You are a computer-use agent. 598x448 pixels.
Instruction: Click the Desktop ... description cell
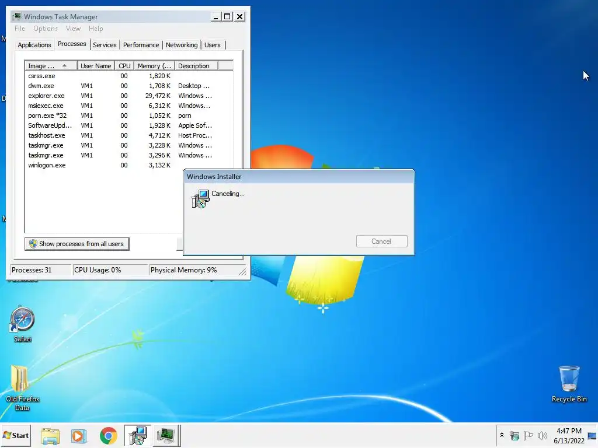coord(194,86)
